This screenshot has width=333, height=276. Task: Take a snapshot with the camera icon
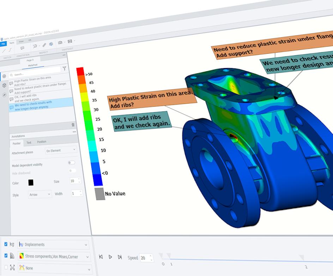pyautogui.click(x=60, y=42)
